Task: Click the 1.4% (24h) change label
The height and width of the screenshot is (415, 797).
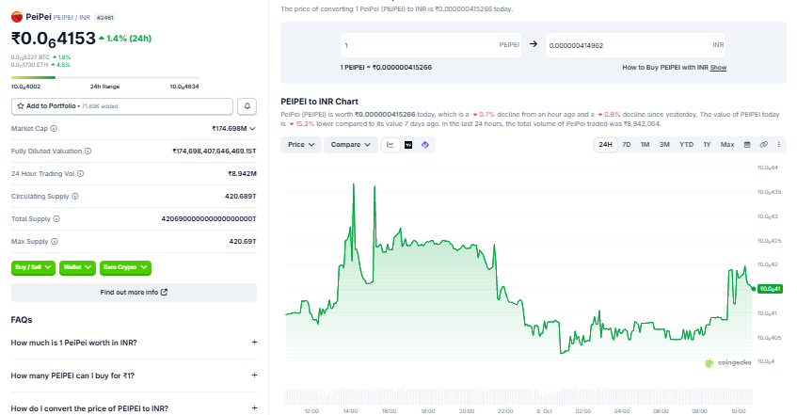Action: pyautogui.click(x=125, y=39)
